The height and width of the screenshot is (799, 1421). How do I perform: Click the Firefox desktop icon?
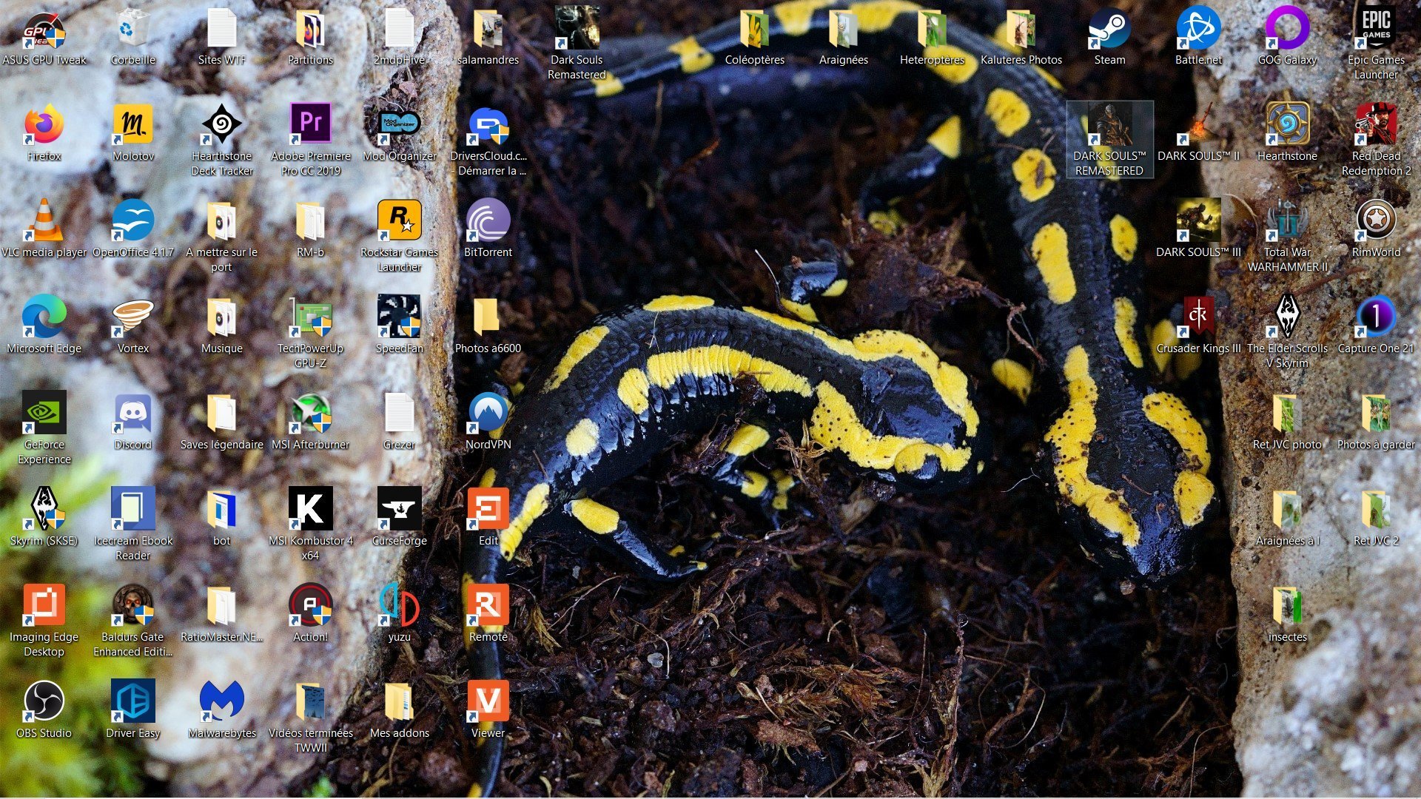44,124
